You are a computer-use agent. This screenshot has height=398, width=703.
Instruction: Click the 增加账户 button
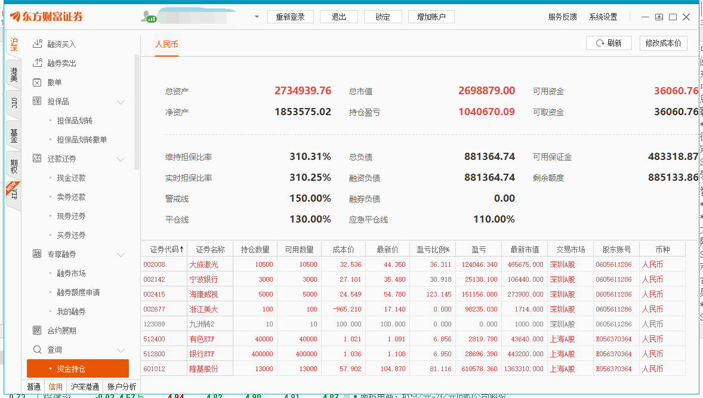pos(431,17)
